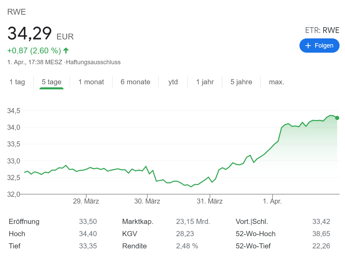The image size is (345, 263).
Task: Switch to the 1 tag chart view
Action: click(x=17, y=82)
